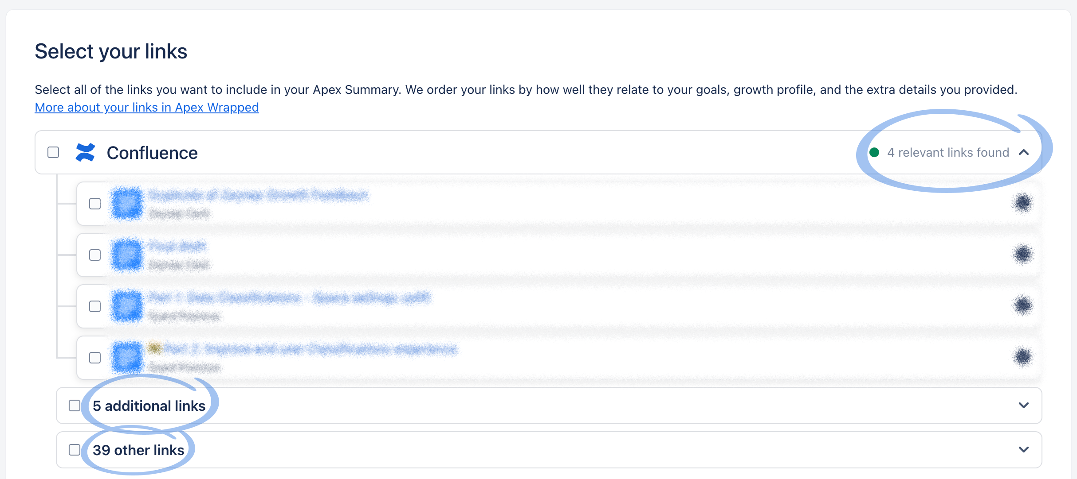Open the first link's blurred title
1077x479 pixels.
[x=258, y=195]
